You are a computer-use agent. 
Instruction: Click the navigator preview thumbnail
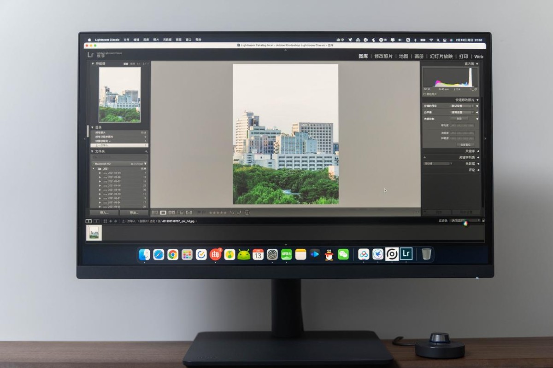pyautogui.click(x=120, y=95)
